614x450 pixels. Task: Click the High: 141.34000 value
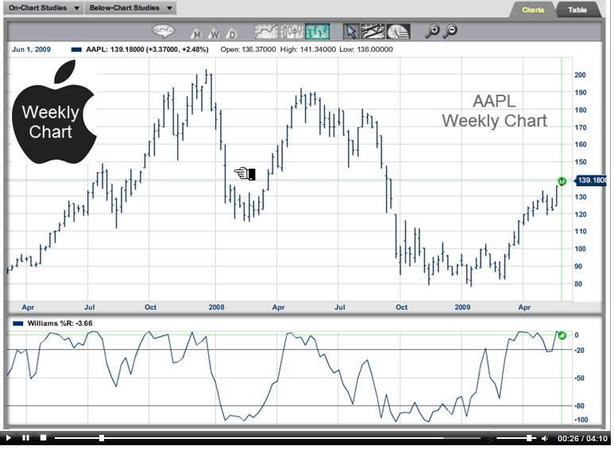pos(307,49)
